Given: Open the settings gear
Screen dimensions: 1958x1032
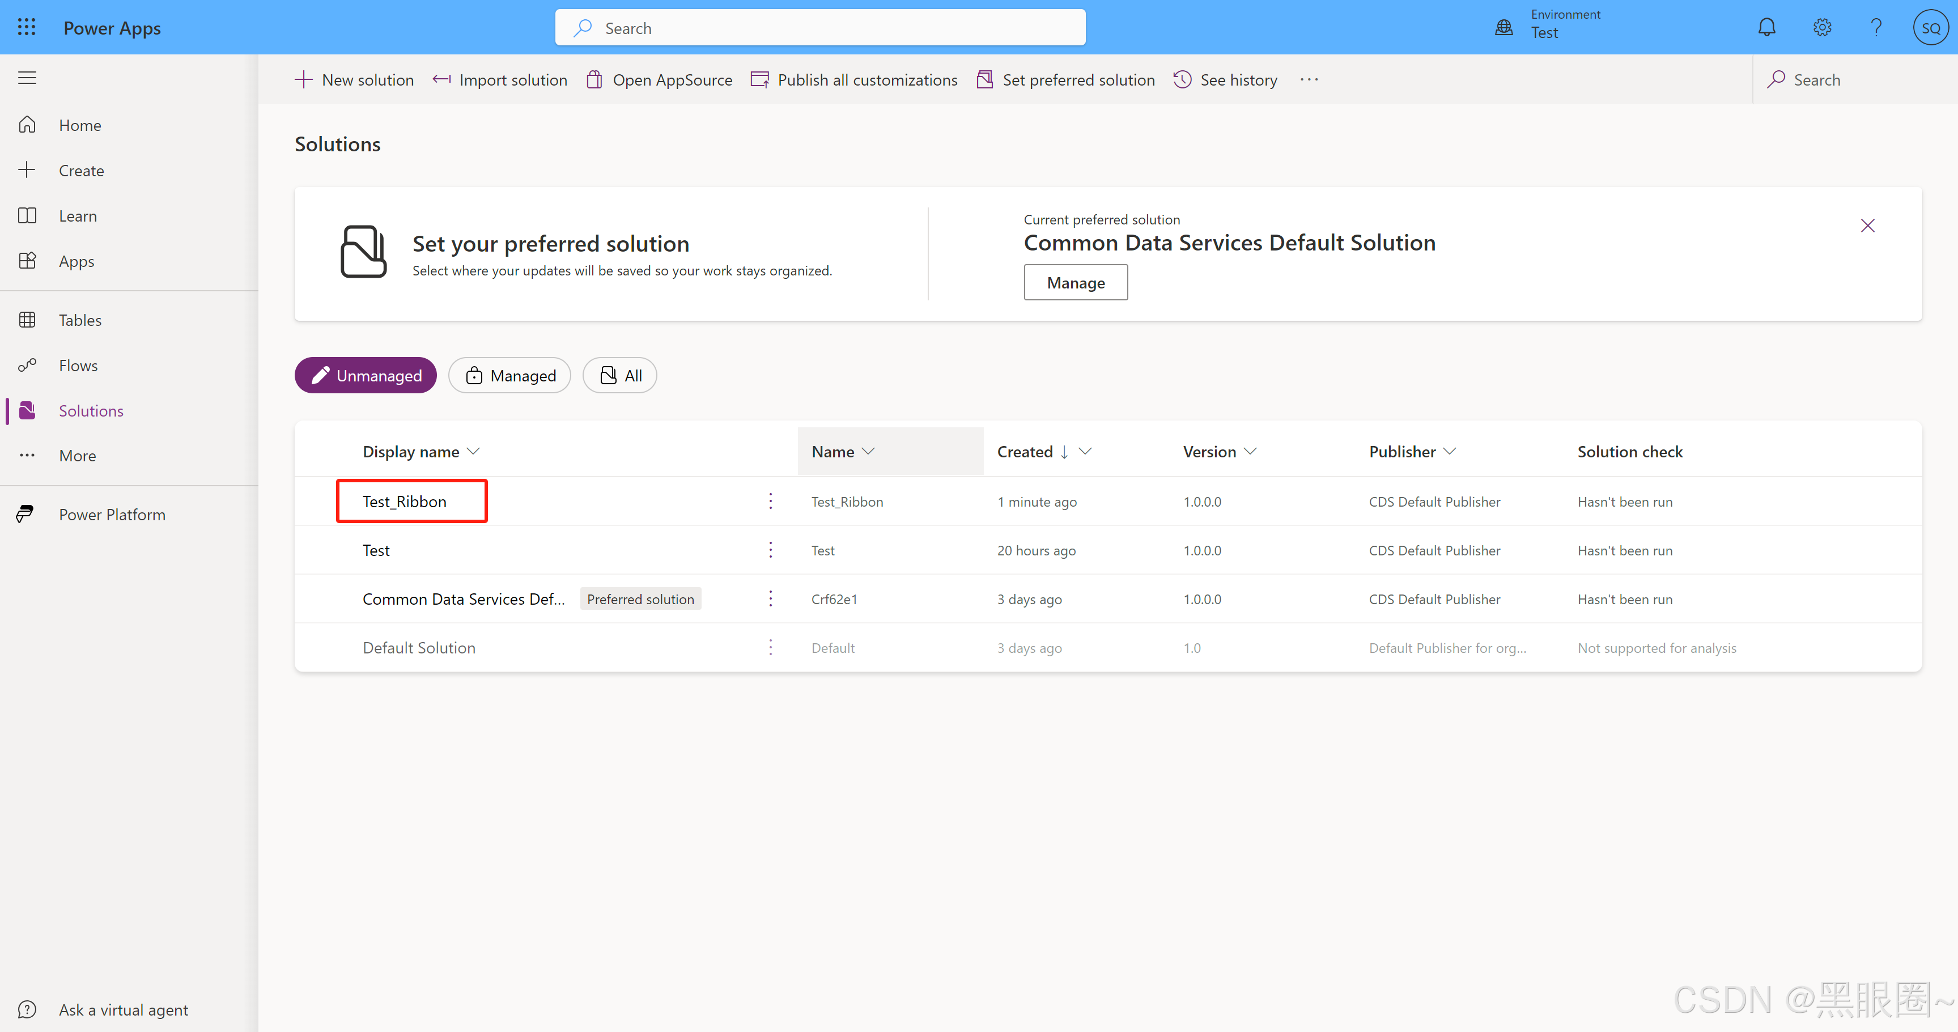Looking at the screenshot, I should 1821,27.
